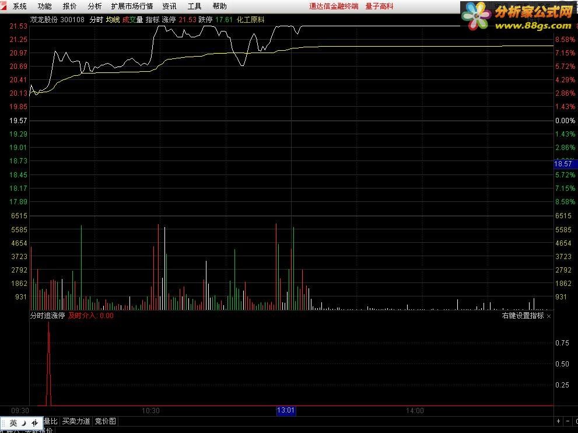Open the 帮助 menu
This screenshot has width=578, height=433.
[x=220, y=6]
